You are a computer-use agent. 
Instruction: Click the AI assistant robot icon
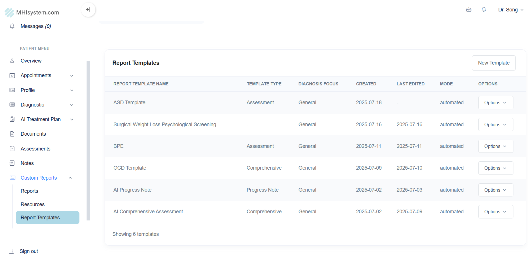point(469,10)
